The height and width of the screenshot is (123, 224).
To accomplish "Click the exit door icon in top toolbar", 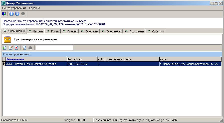I will 4,14.
